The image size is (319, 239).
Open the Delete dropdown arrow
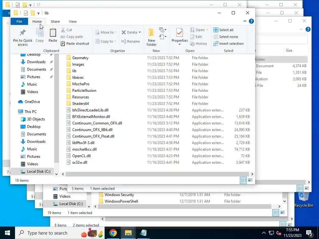[140, 32]
